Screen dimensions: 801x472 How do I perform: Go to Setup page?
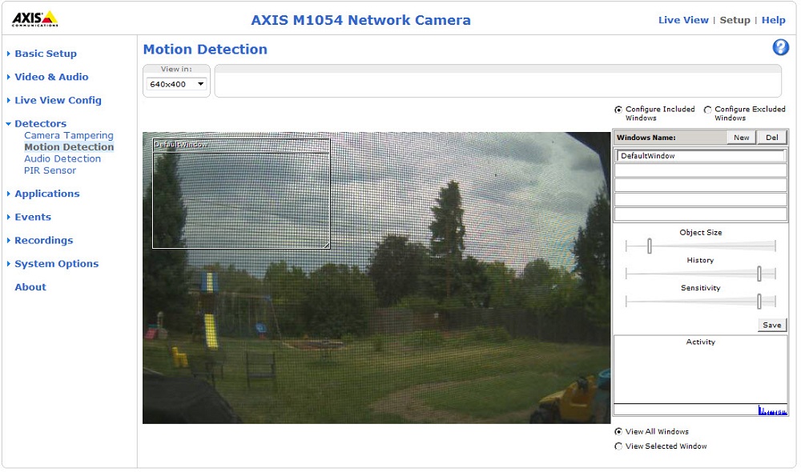[735, 20]
